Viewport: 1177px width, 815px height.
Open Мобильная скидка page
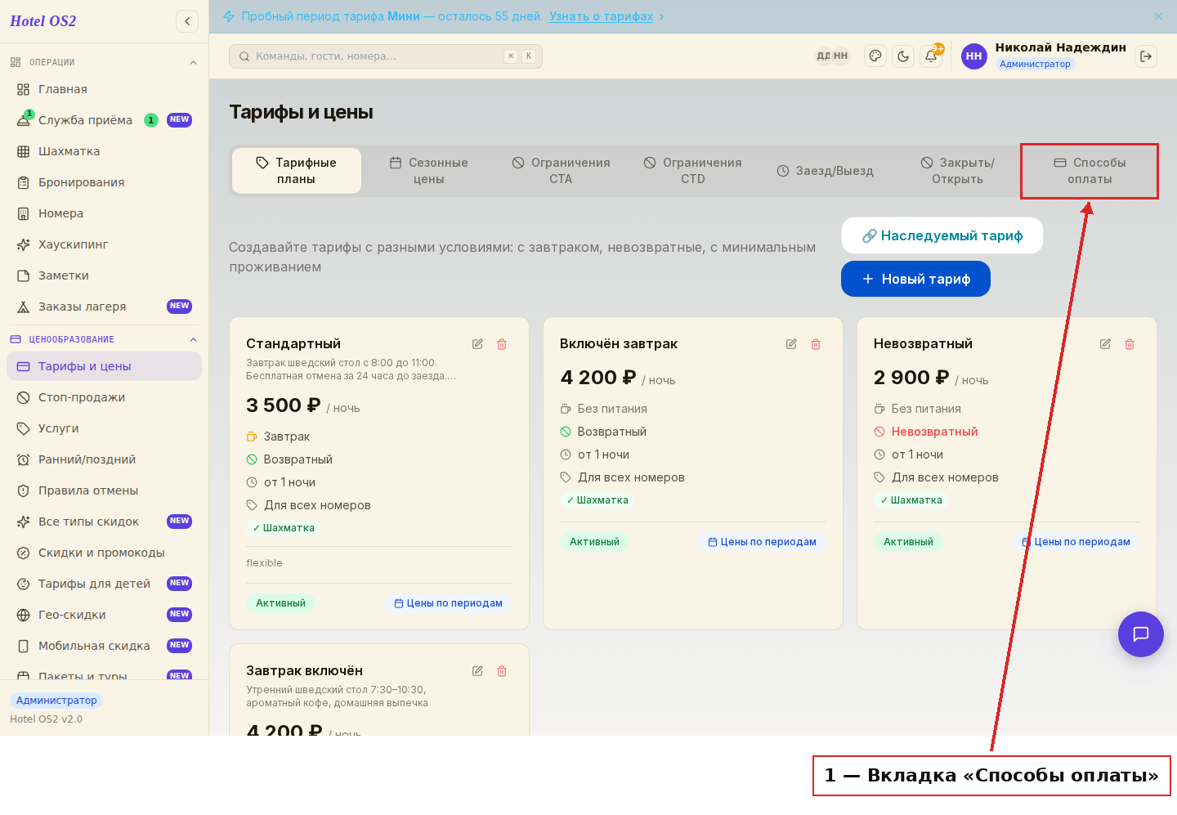click(104, 646)
